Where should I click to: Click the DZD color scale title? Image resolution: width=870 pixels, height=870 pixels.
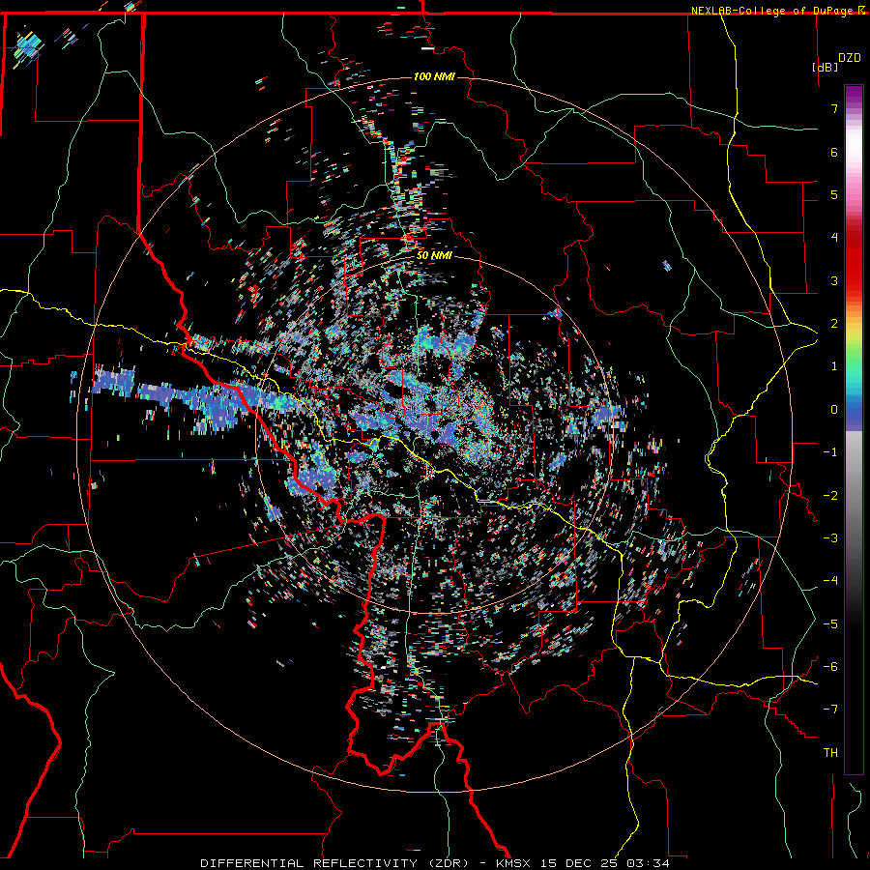(850, 58)
